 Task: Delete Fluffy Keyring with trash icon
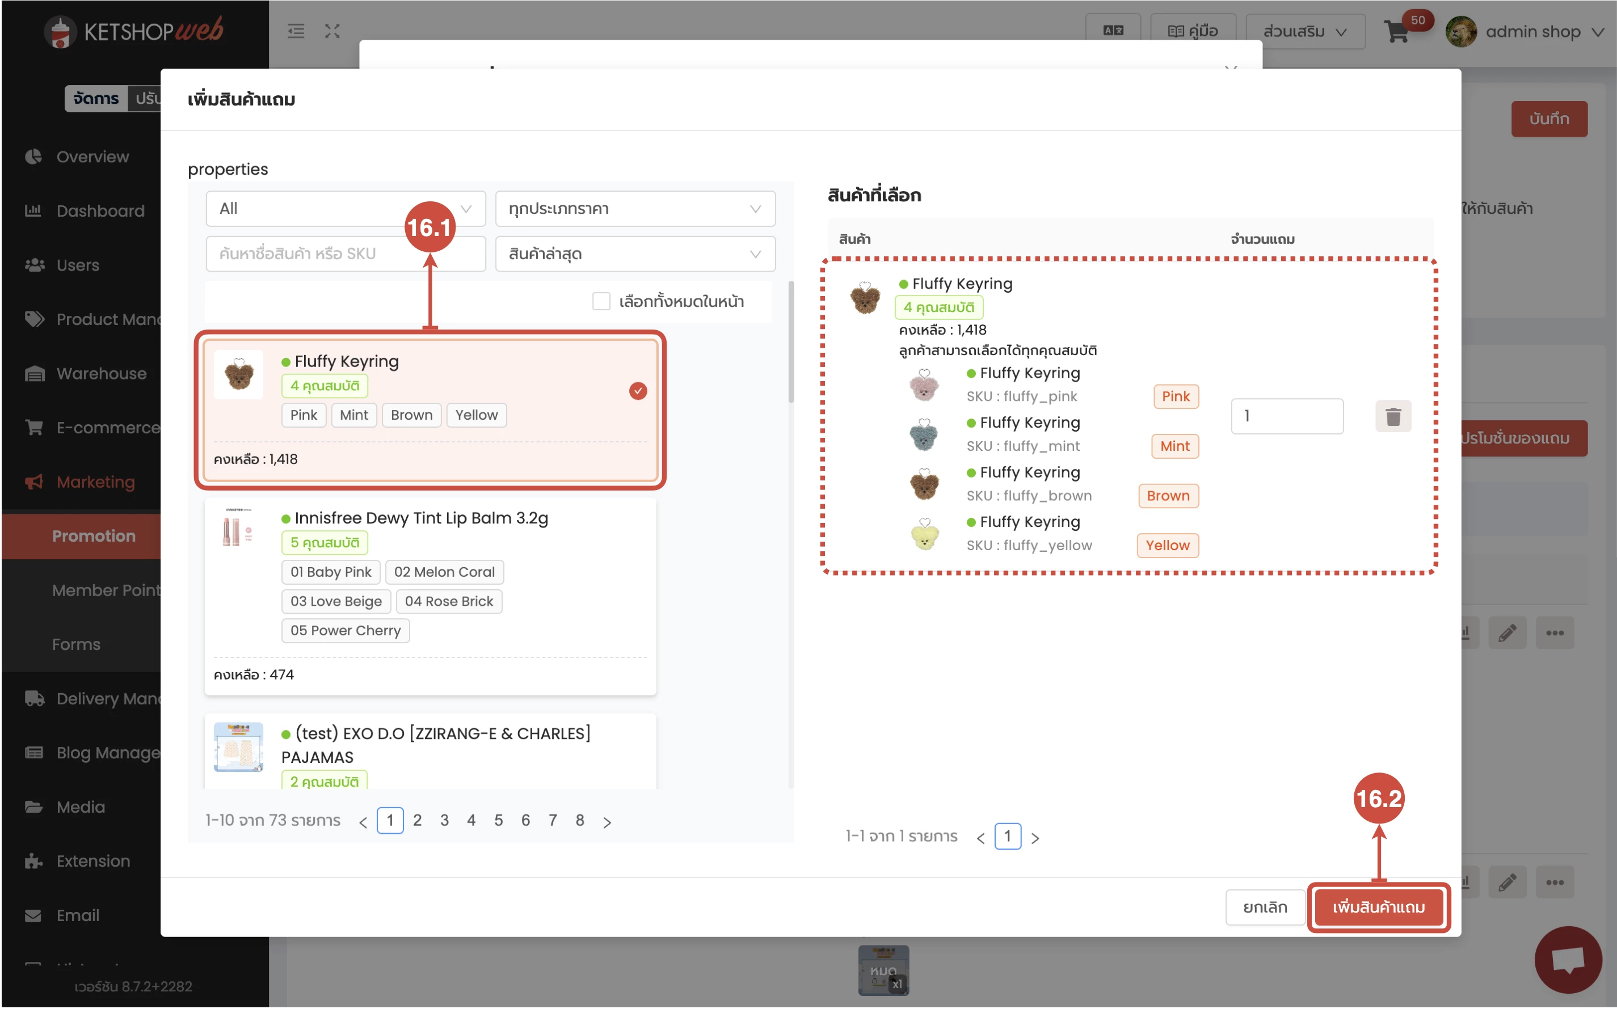(x=1392, y=416)
